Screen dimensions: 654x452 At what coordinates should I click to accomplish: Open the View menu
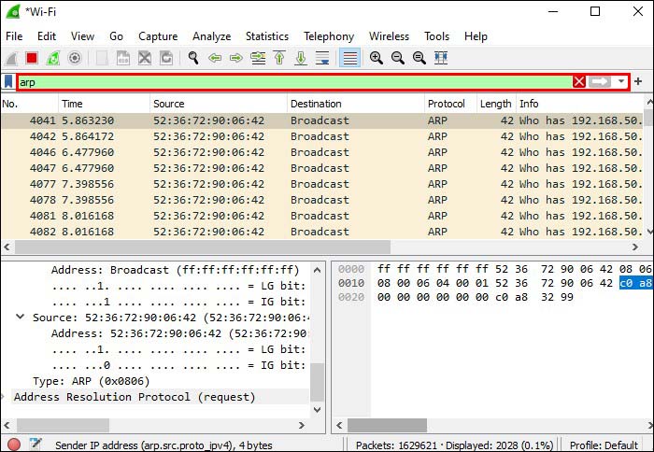click(82, 36)
